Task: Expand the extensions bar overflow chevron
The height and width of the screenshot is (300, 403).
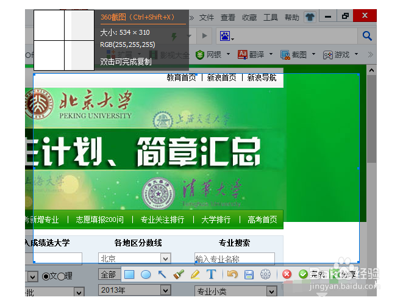Action: tap(370, 54)
